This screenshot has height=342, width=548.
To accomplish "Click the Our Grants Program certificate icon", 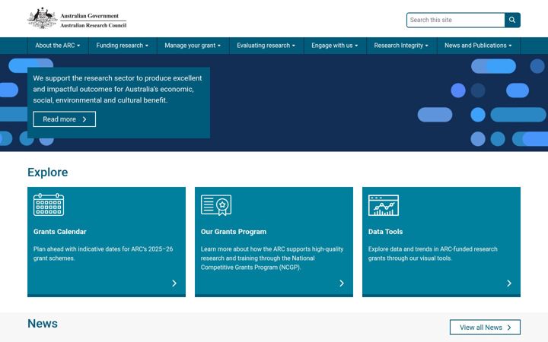I will [x=216, y=205].
